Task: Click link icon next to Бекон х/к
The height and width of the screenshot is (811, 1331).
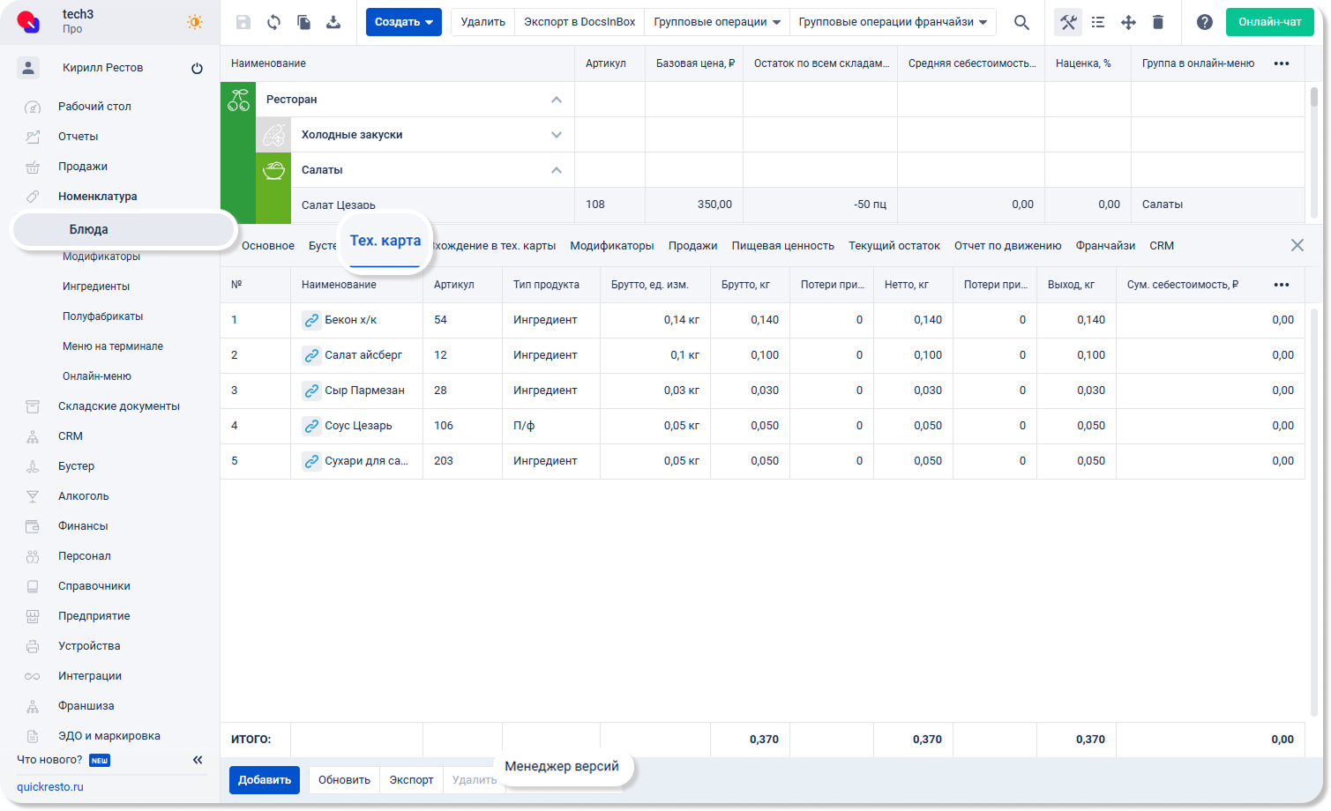Action: (x=311, y=320)
